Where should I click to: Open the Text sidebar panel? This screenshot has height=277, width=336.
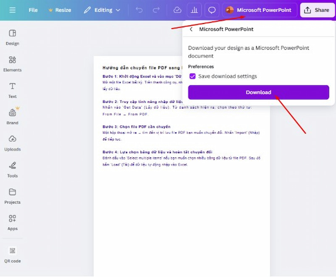[x=13, y=90]
